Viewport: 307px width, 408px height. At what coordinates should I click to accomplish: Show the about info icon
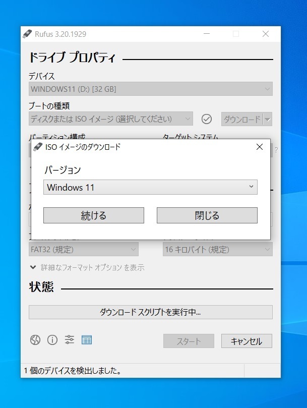pyautogui.click(x=52, y=340)
